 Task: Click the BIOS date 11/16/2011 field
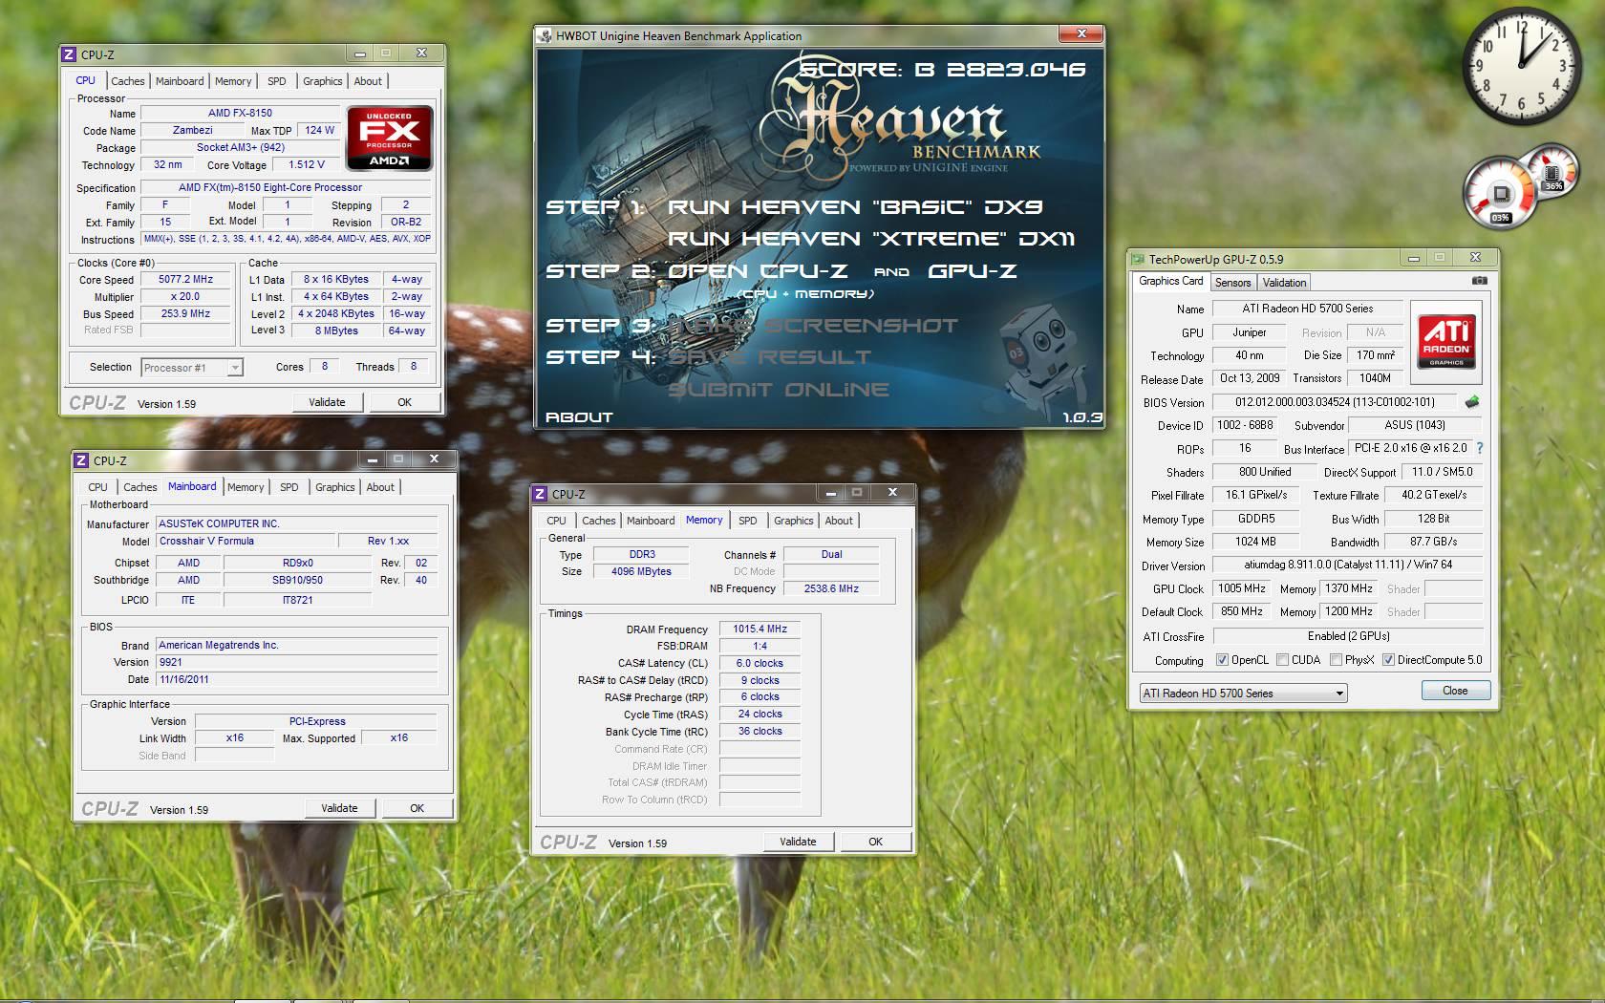pyautogui.click(x=297, y=680)
